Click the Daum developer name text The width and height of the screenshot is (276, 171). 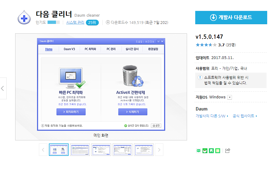click(202, 109)
